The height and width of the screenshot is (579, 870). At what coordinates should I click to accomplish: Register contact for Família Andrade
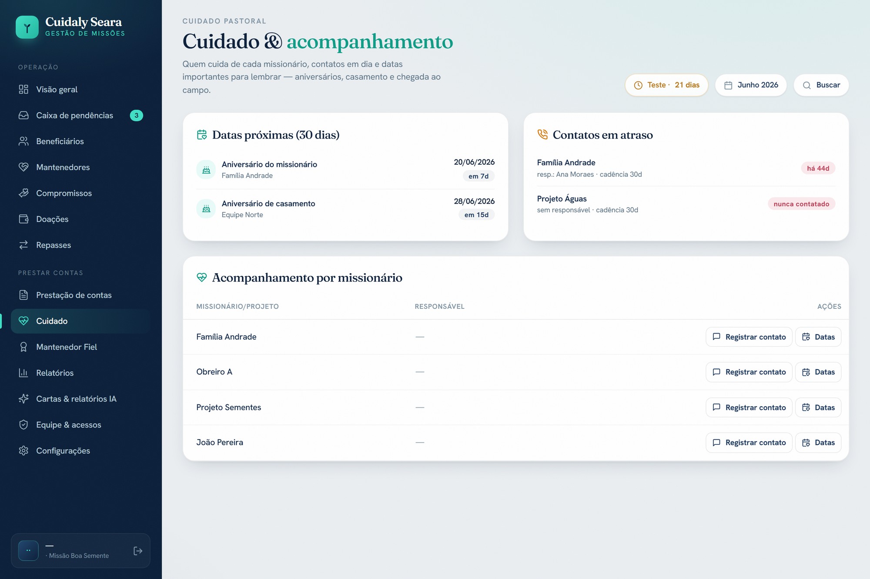pos(749,337)
